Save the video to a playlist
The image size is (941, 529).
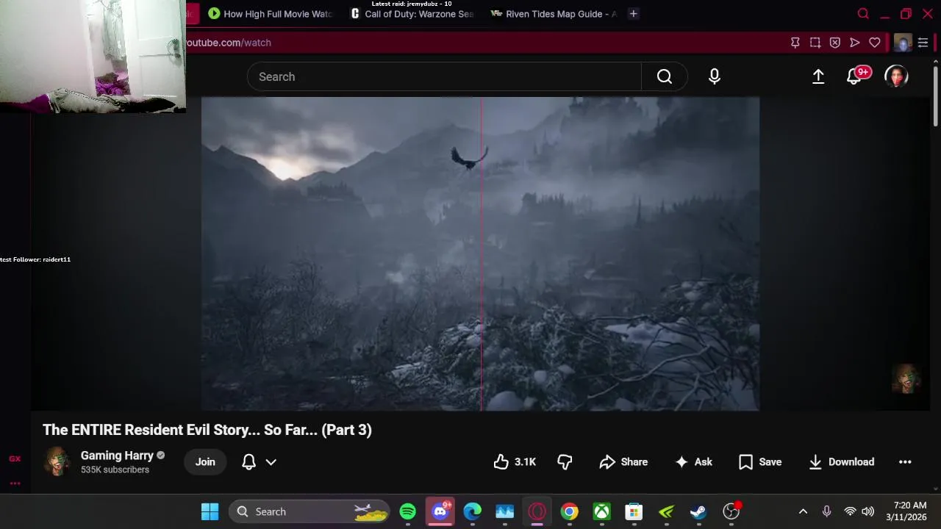click(x=760, y=461)
